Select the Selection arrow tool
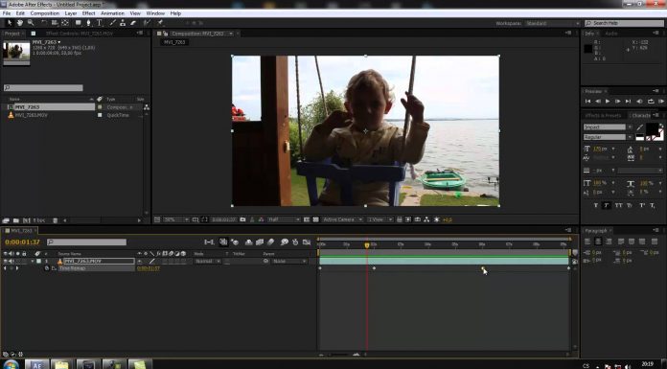 (10, 23)
